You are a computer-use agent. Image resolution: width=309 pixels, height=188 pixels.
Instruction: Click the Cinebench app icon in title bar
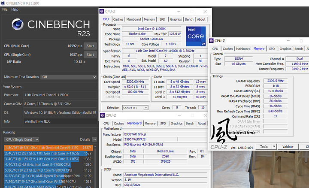(3, 3)
